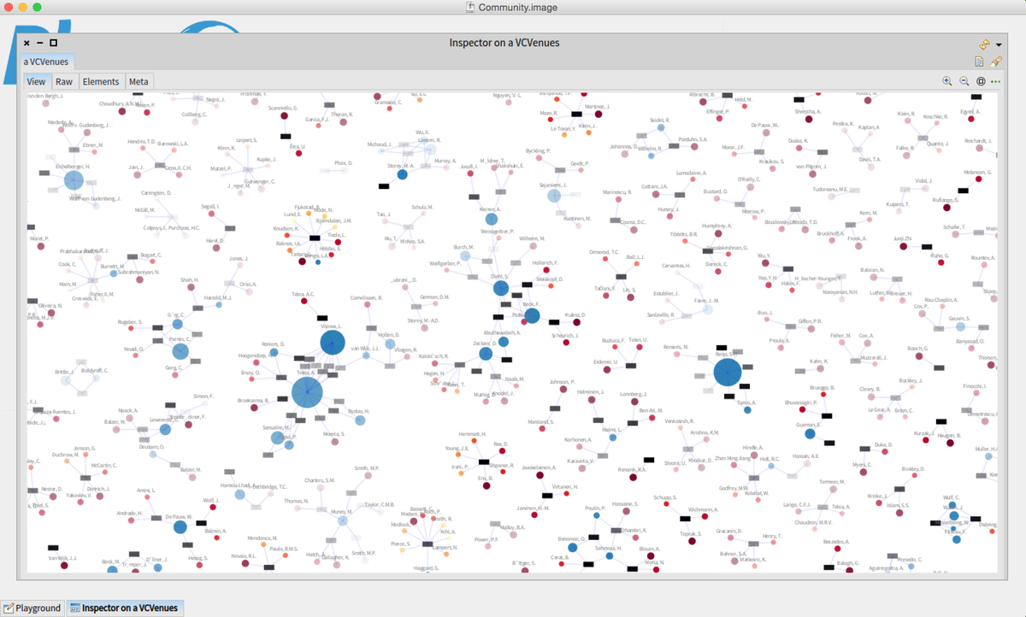Select the label 'Gracanin, D.'
Image resolution: width=1026 pixels, height=617 pixels.
coord(729,531)
